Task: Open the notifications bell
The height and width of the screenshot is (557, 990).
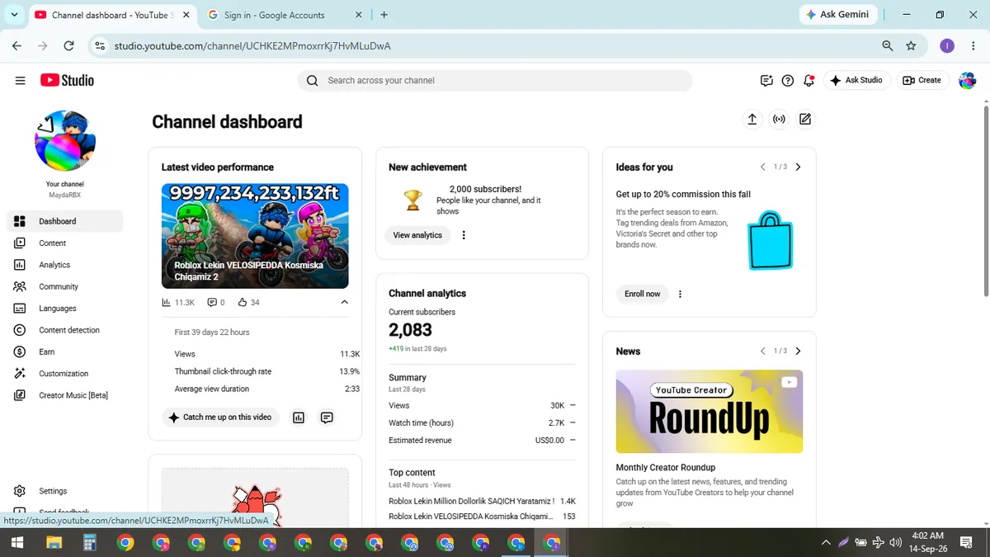Action: pos(809,80)
